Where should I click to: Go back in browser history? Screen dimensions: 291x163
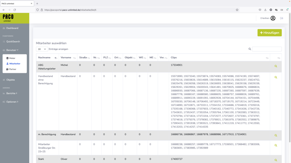pos(4,10)
